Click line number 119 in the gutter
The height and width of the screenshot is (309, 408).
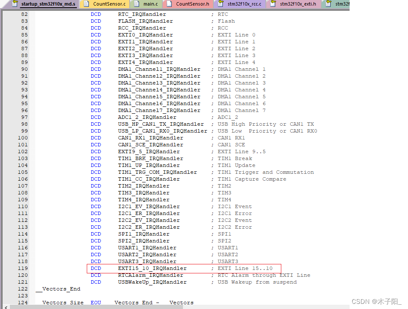(23, 268)
